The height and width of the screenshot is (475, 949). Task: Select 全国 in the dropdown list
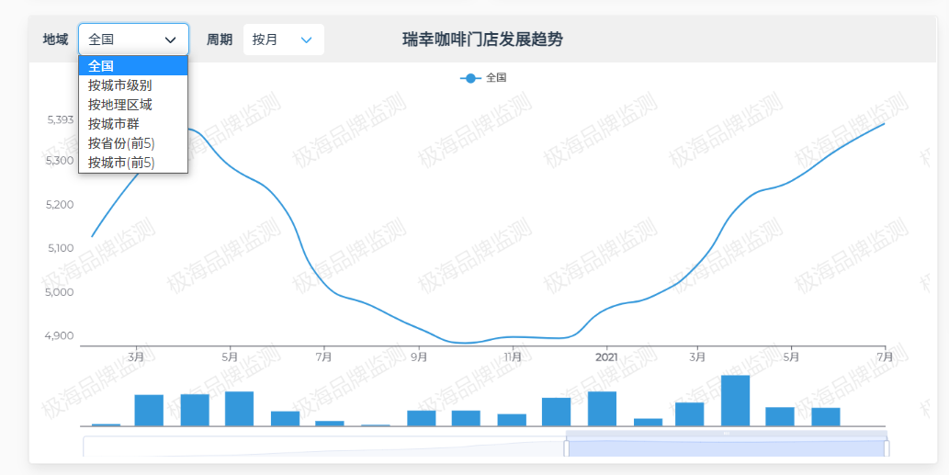[133, 66]
